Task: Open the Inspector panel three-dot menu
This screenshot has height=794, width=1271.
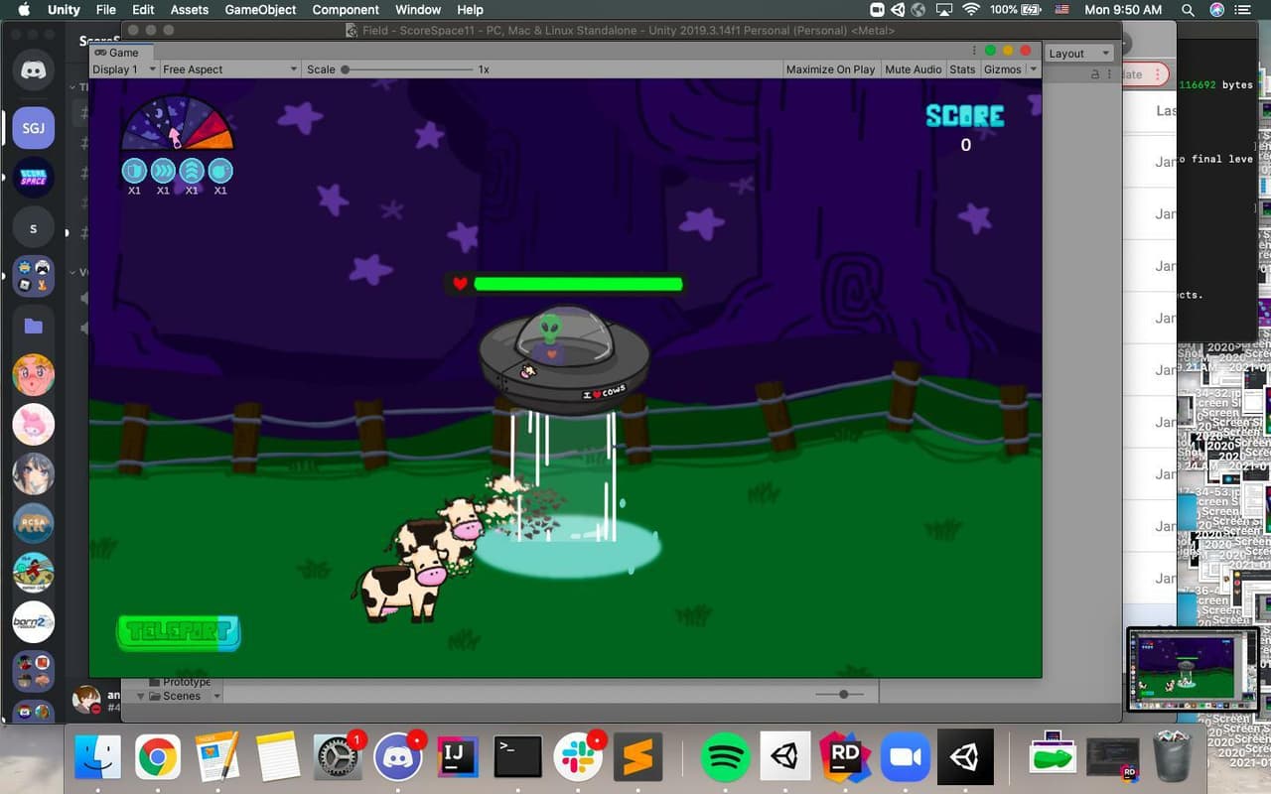Action: point(1109,74)
